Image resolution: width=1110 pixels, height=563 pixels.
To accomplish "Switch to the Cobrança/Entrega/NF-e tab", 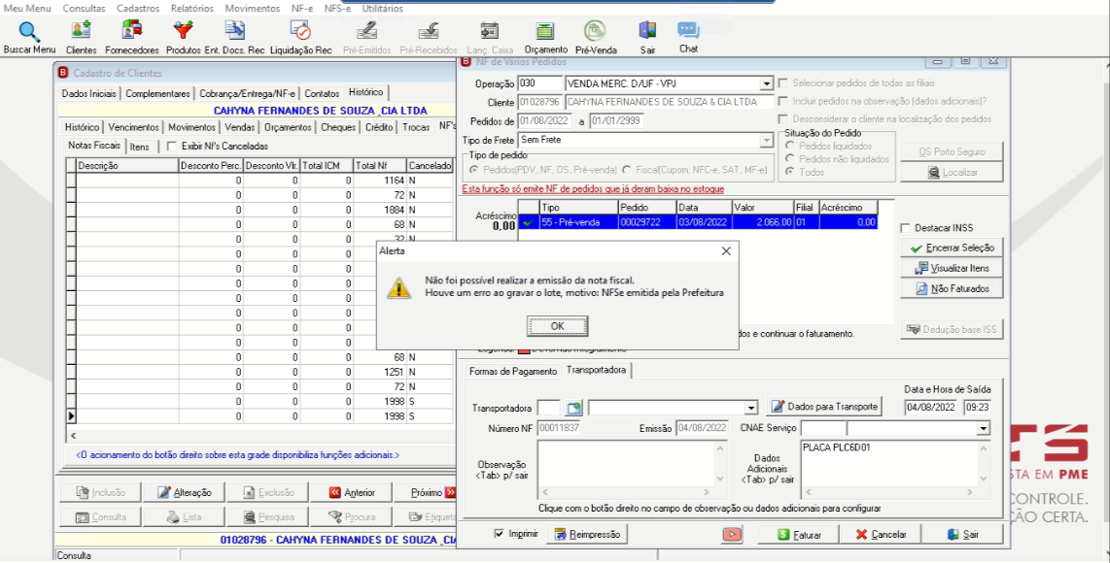I will 247,93.
